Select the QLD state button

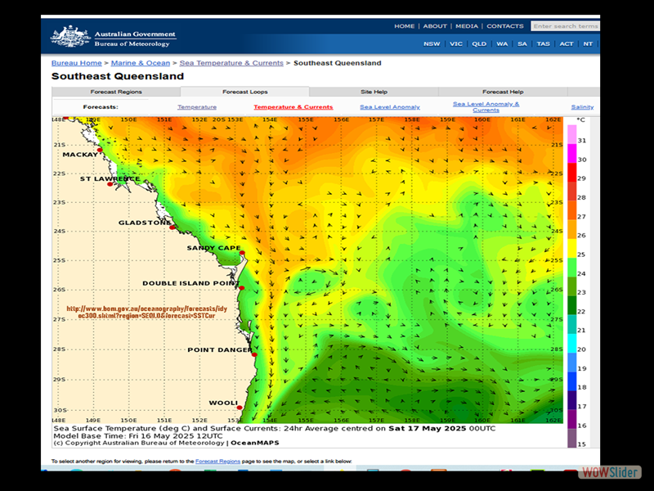(x=479, y=44)
